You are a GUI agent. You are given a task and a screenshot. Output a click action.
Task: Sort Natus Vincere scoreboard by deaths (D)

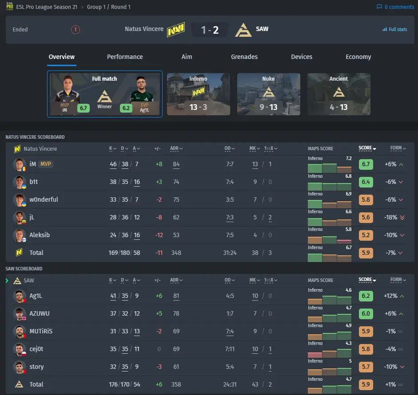pos(124,149)
